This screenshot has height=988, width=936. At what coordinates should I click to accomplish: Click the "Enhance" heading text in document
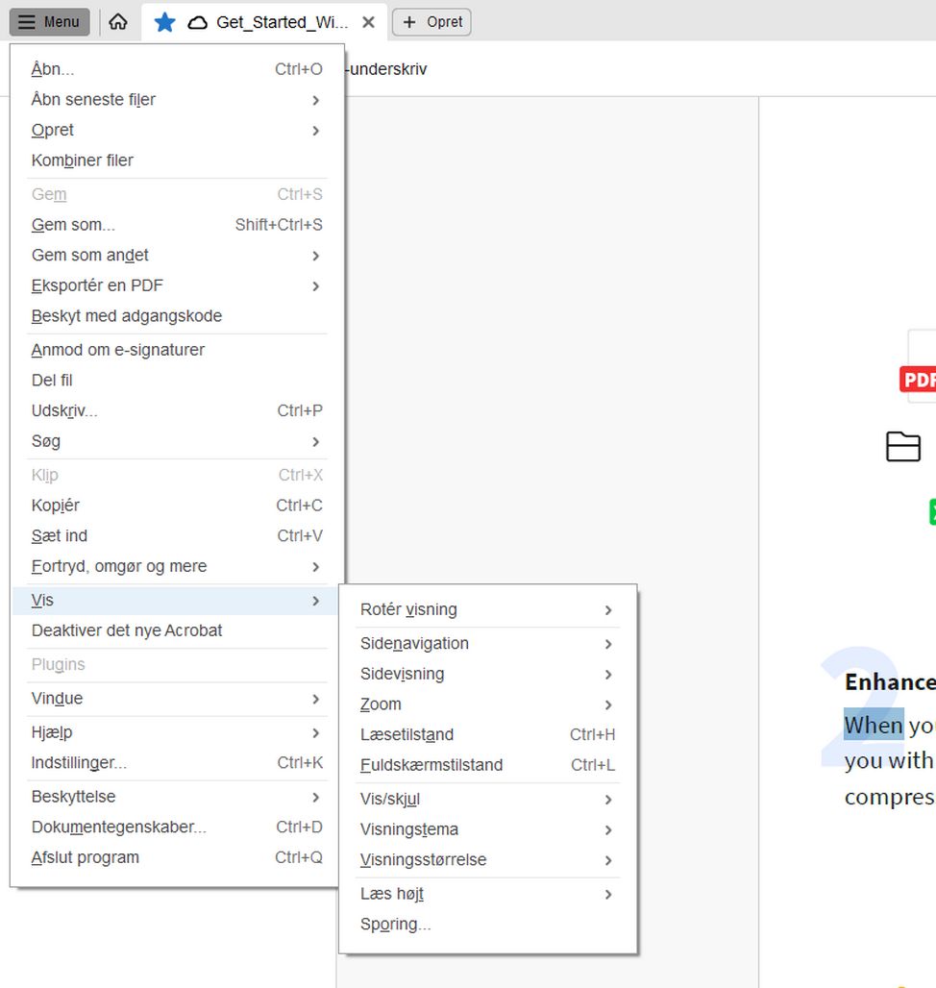[890, 681]
